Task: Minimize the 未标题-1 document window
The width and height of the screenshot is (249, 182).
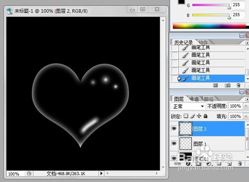Action: pyautogui.click(x=132, y=9)
